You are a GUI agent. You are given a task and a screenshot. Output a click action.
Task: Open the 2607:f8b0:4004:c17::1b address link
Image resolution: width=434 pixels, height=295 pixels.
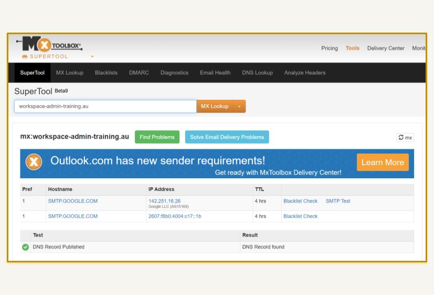pyautogui.click(x=175, y=216)
